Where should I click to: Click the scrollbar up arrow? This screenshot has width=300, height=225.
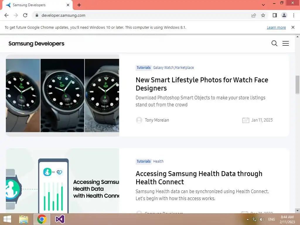tap(297, 37)
